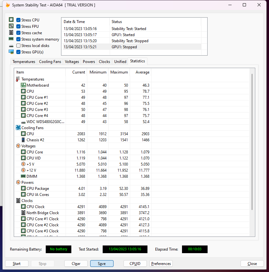
Task: Click the Chassis #2 tower icon
Action: click(x=23, y=140)
